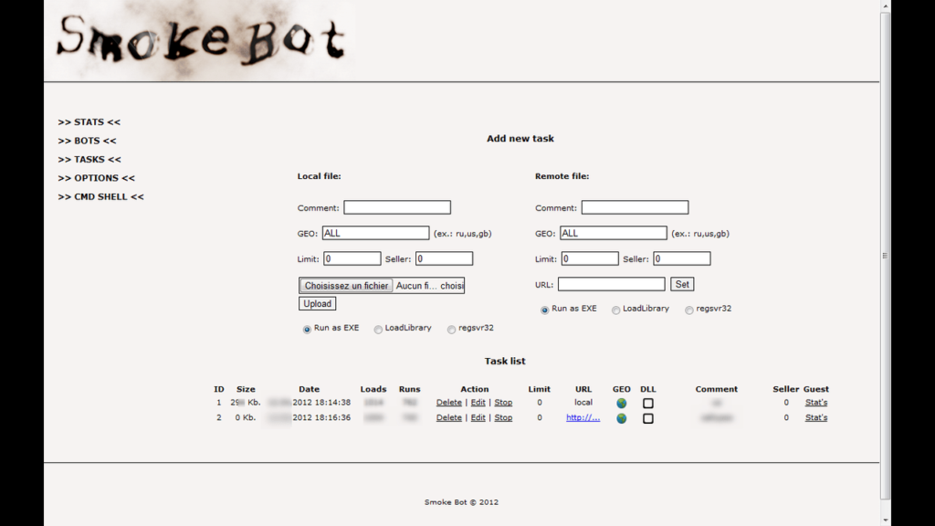Open Stat's link for task 1
This screenshot has width=935, height=526.
pyautogui.click(x=816, y=403)
